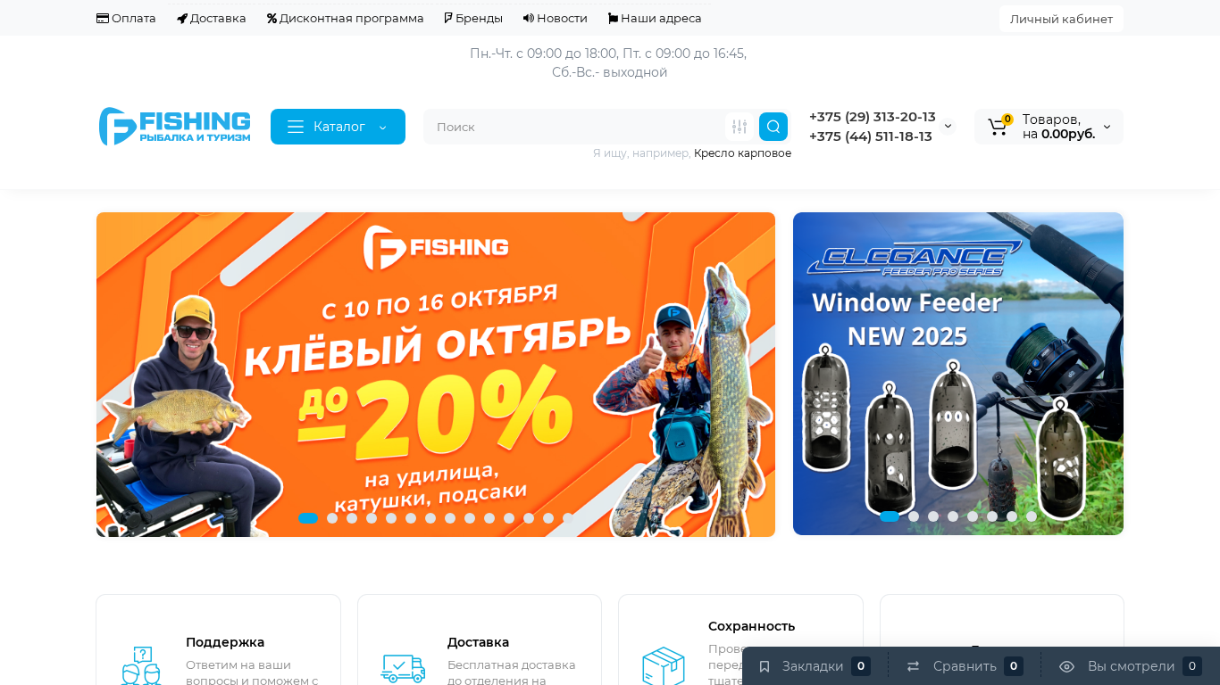Expand the phone numbers chevron
Viewport: 1220px width, 685px height.
pos(948,127)
